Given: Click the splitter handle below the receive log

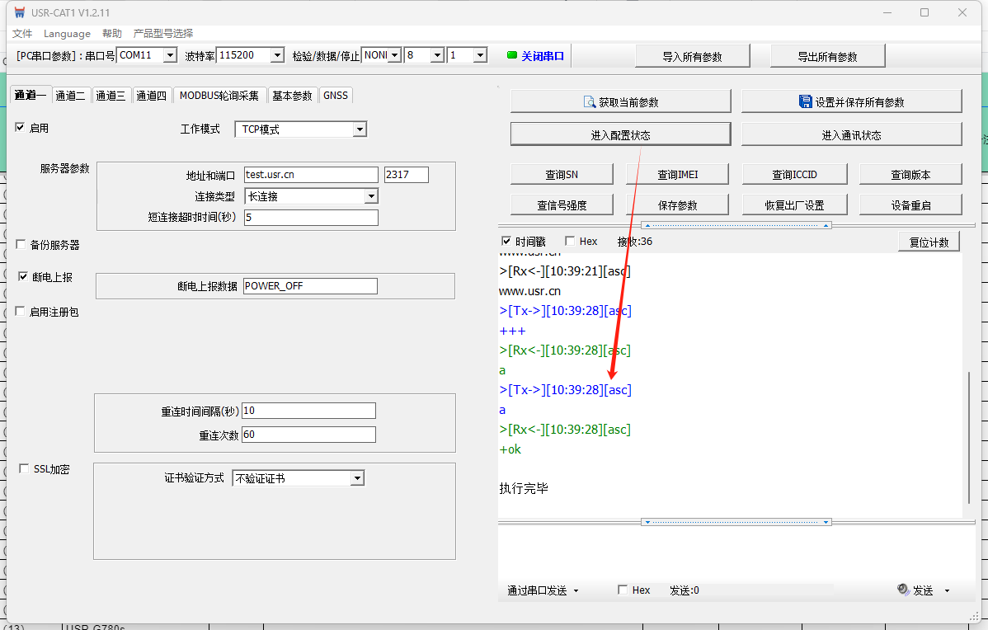Looking at the screenshot, I should 736,522.
